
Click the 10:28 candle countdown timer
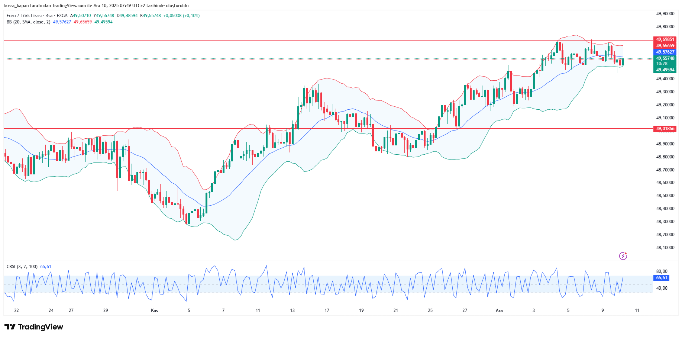coord(662,64)
